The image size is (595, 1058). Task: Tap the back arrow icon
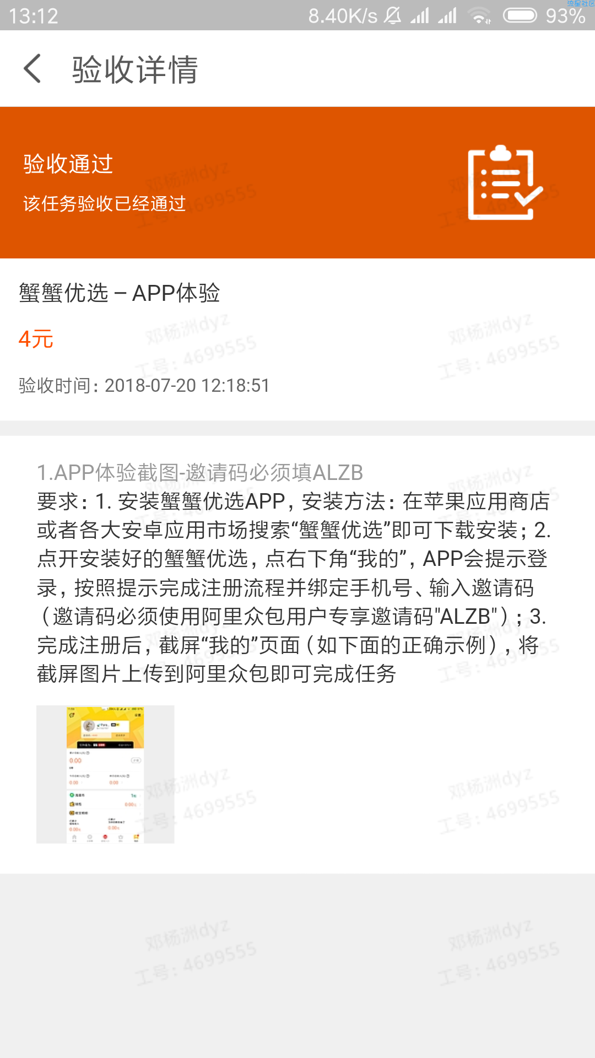tap(33, 69)
